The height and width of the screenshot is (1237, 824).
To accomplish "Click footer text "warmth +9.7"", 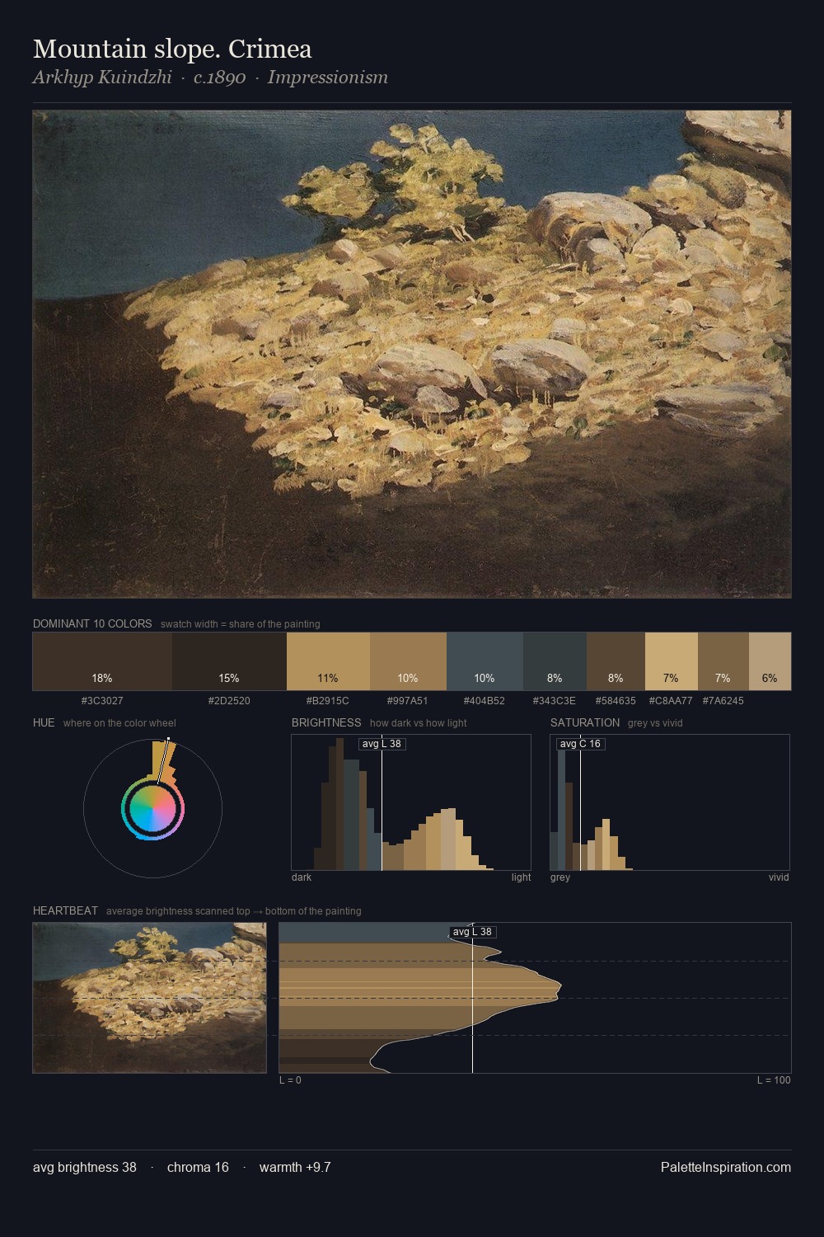I will pyautogui.click(x=295, y=1167).
